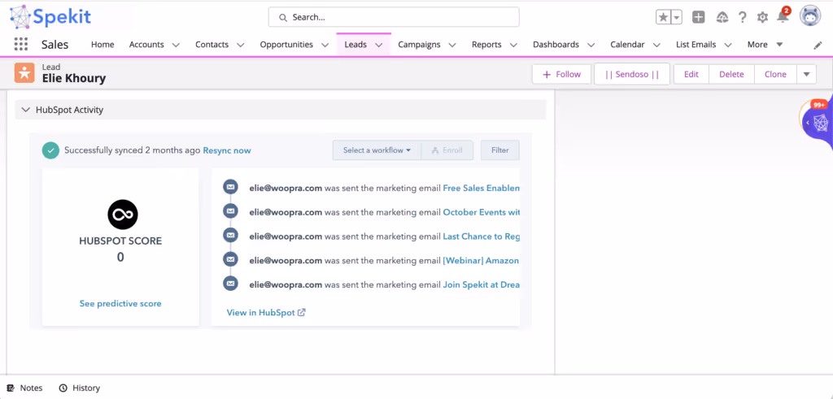Image resolution: width=833 pixels, height=399 pixels.
Task: Click the Resync now link
Action: click(227, 150)
